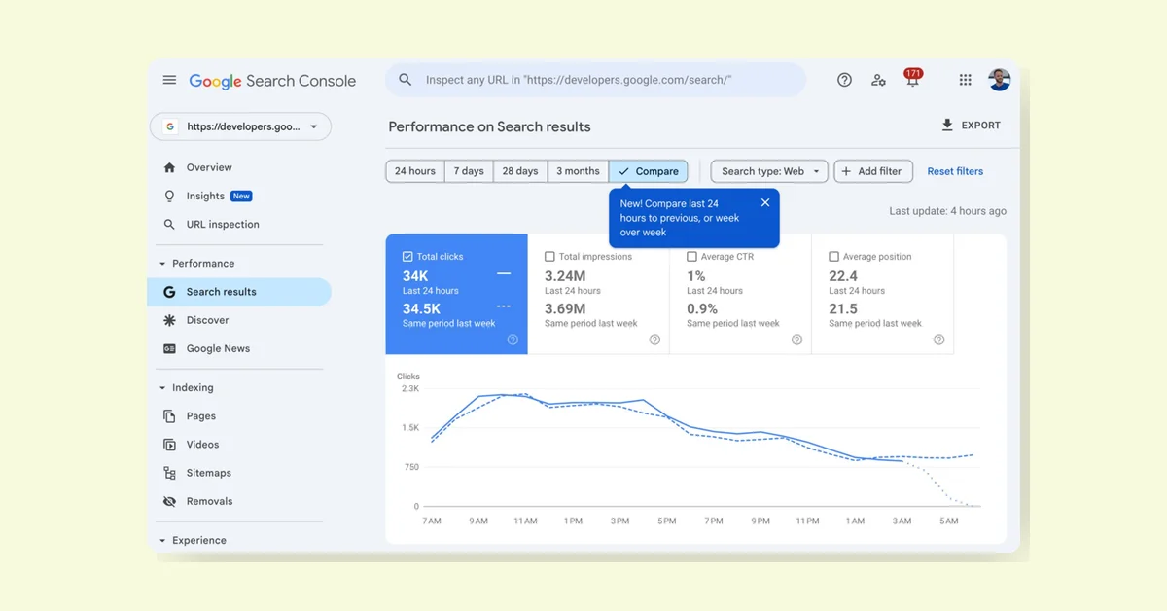The height and width of the screenshot is (611, 1167).
Task: Open Discover report
Action: point(208,320)
